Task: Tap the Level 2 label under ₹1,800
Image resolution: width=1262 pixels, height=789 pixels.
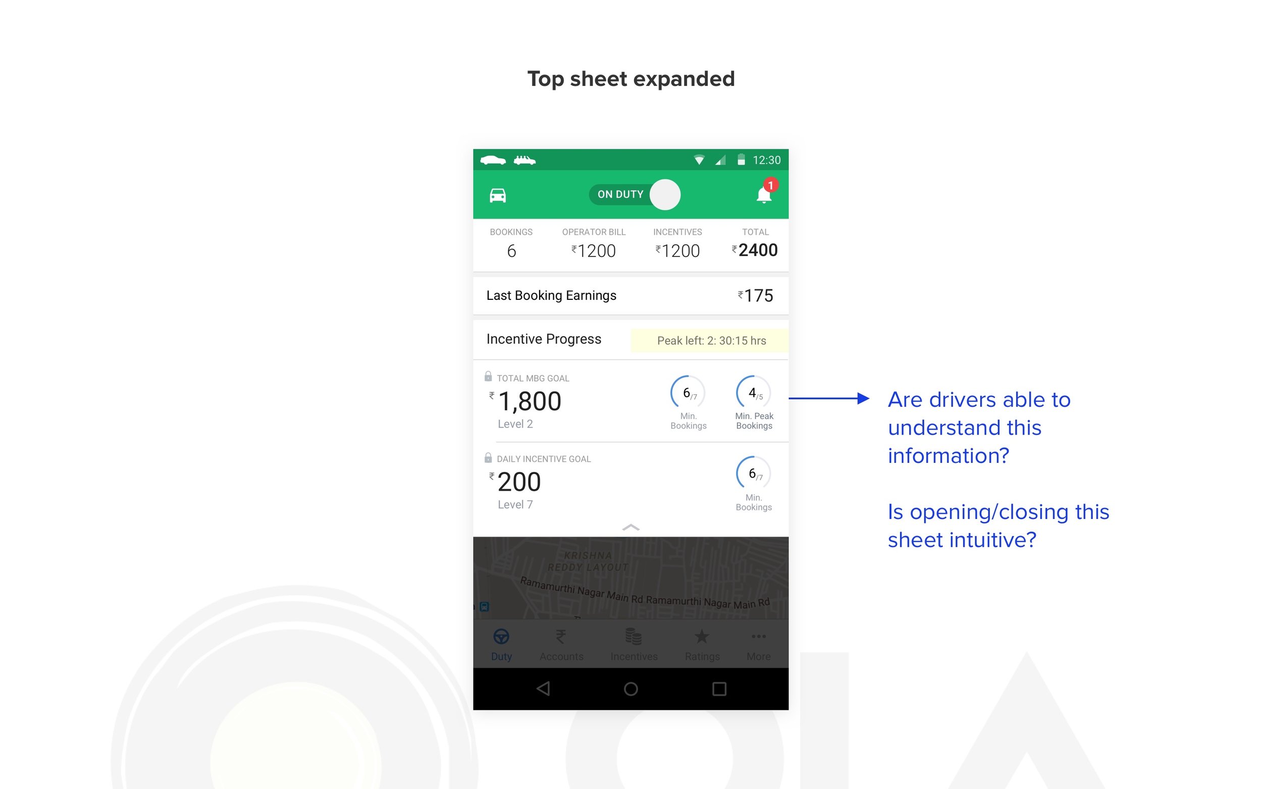Action: (x=515, y=424)
